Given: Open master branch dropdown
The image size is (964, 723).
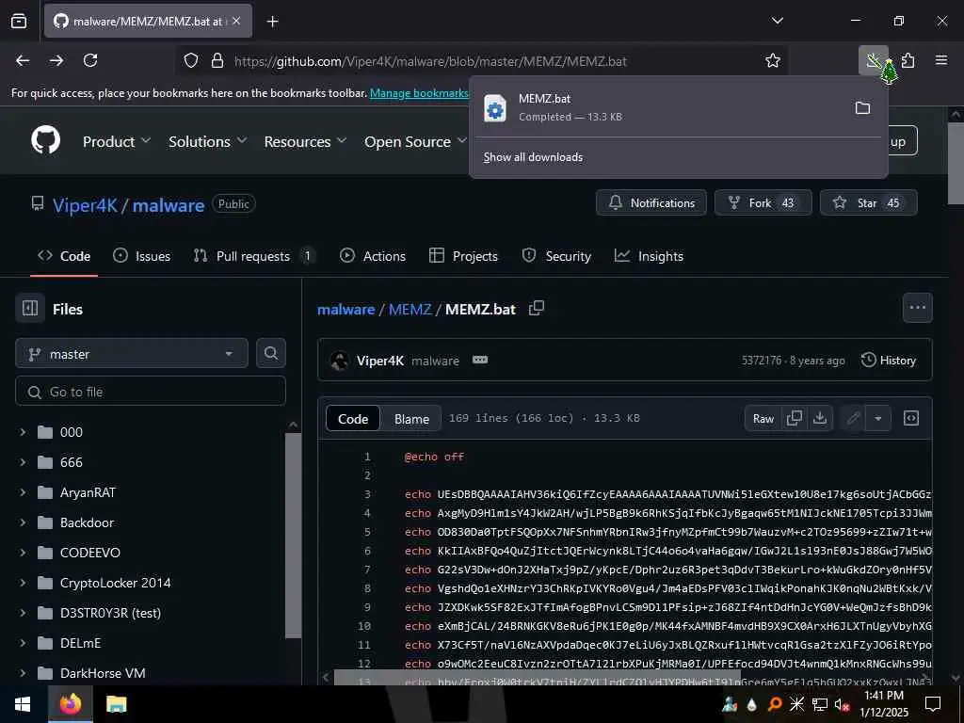Looking at the screenshot, I should (x=132, y=354).
